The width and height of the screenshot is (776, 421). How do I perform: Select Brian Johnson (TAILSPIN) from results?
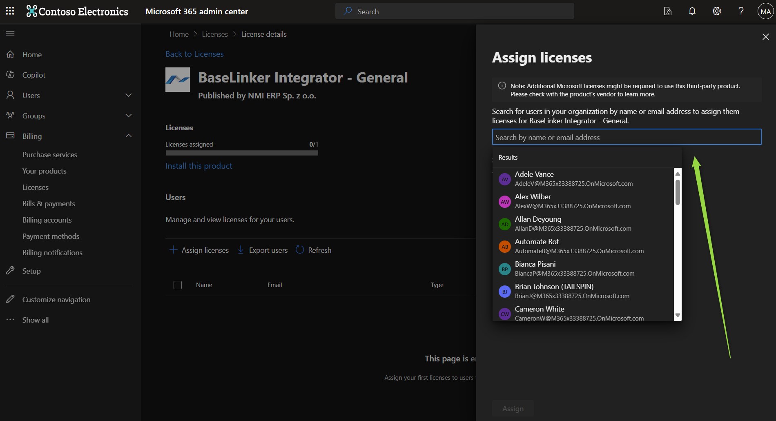click(583, 291)
